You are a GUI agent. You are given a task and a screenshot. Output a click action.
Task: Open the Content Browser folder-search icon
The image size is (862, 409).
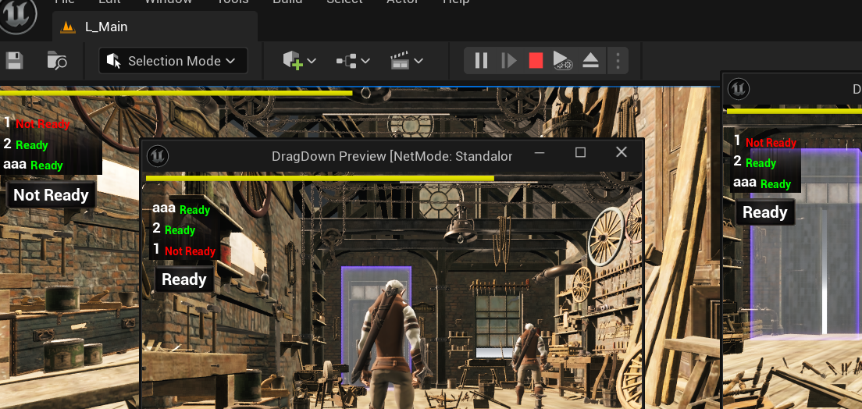[57, 60]
